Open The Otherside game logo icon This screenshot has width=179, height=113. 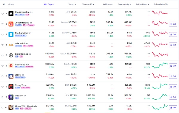(11, 14)
